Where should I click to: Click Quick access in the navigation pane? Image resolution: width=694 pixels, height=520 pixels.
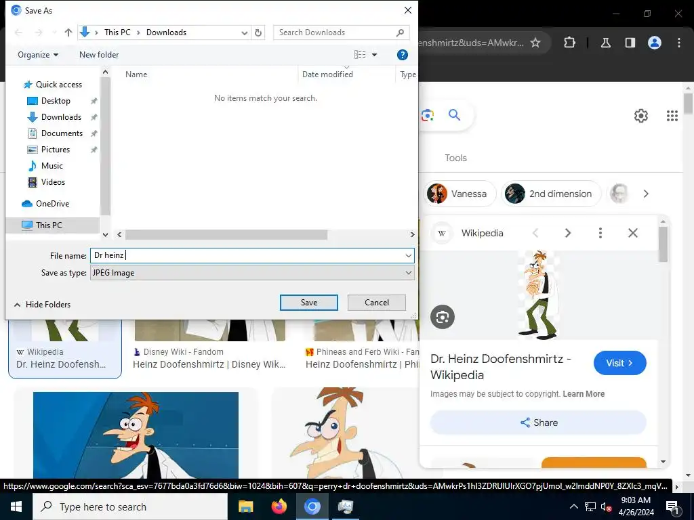(x=58, y=85)
